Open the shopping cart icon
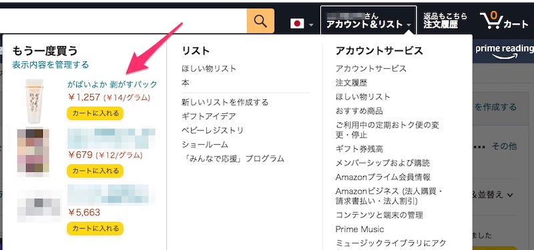Image resolution: width=534 pixels, height=250 pixels. [504, 21]
